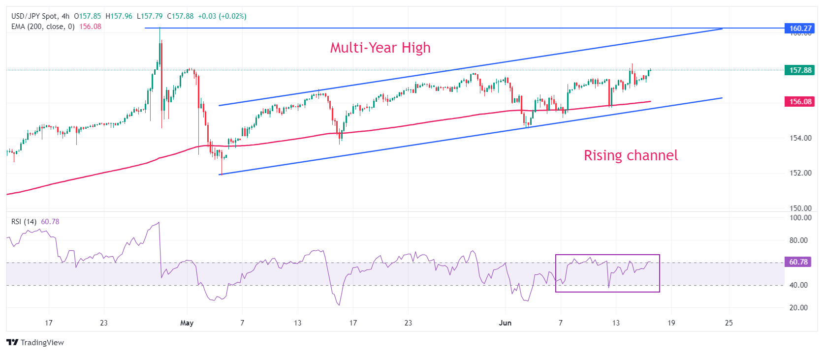Click the 4h timeframe label

pyautogui.click(x=65, y=16)
